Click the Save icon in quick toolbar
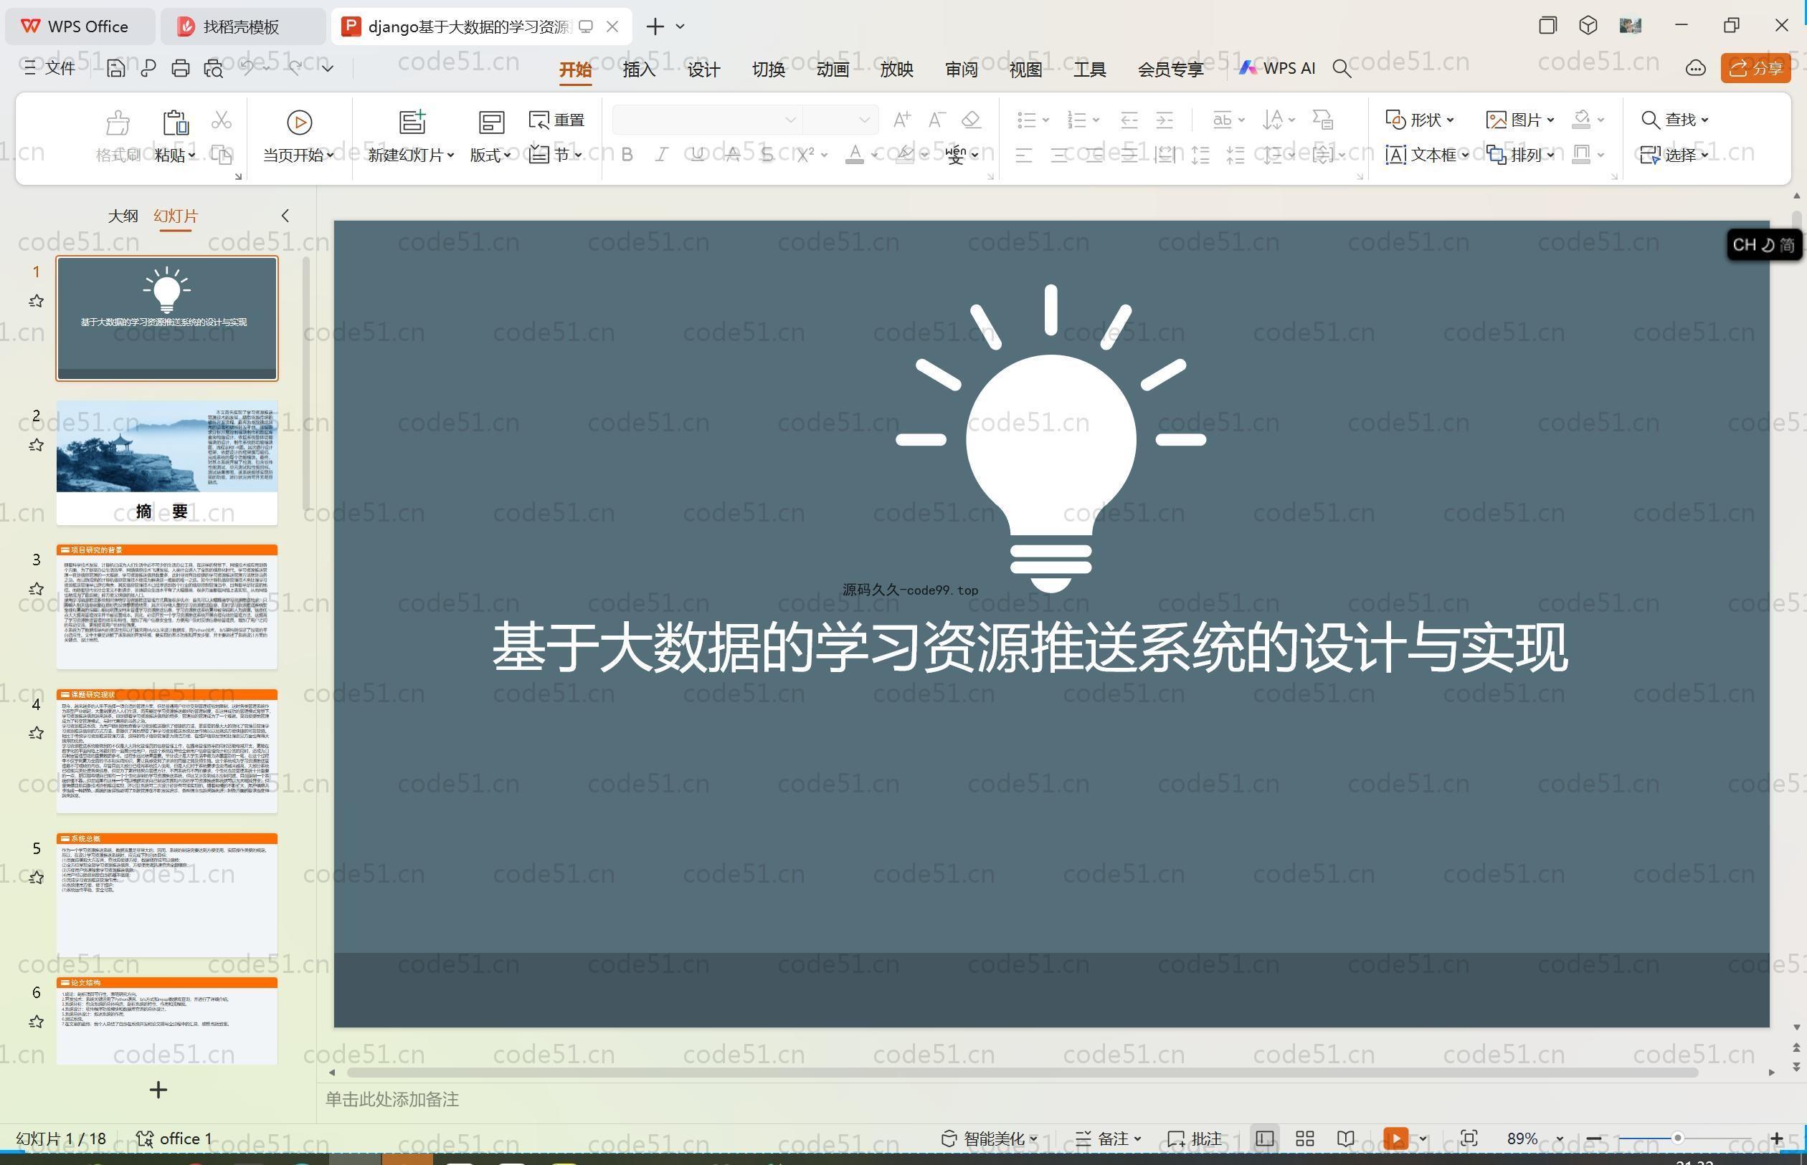 (115, 68)
